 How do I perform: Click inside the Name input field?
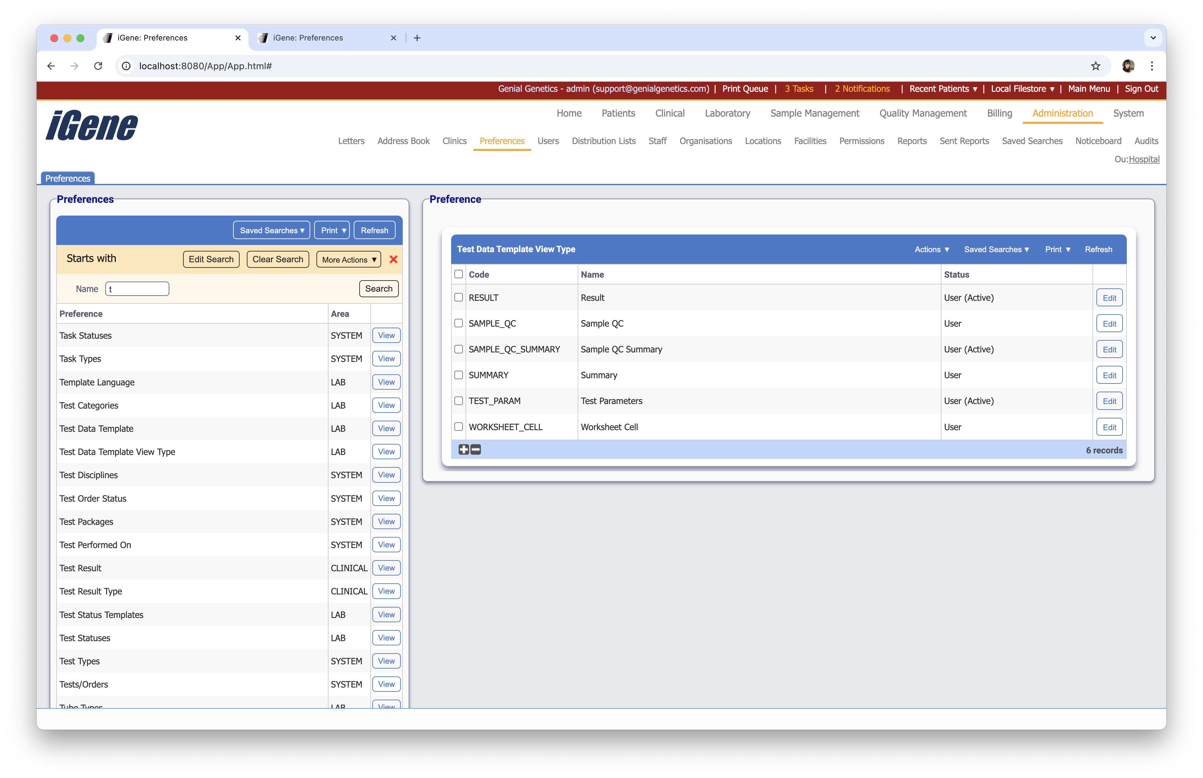pyautogui.click(x=136, y=288)
